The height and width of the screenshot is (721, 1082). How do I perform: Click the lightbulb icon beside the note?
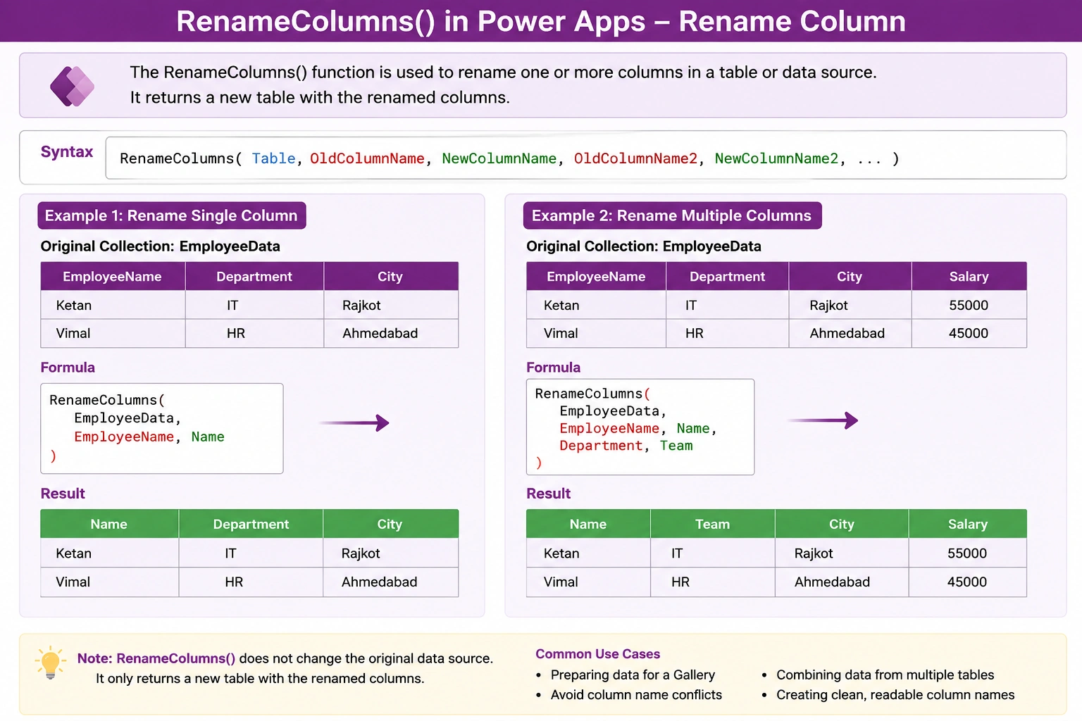(x=50, y=663)
